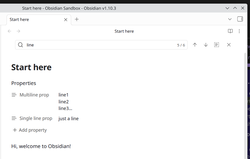Select all search matches icon
The image size is (250, 159).
point(217,45)
